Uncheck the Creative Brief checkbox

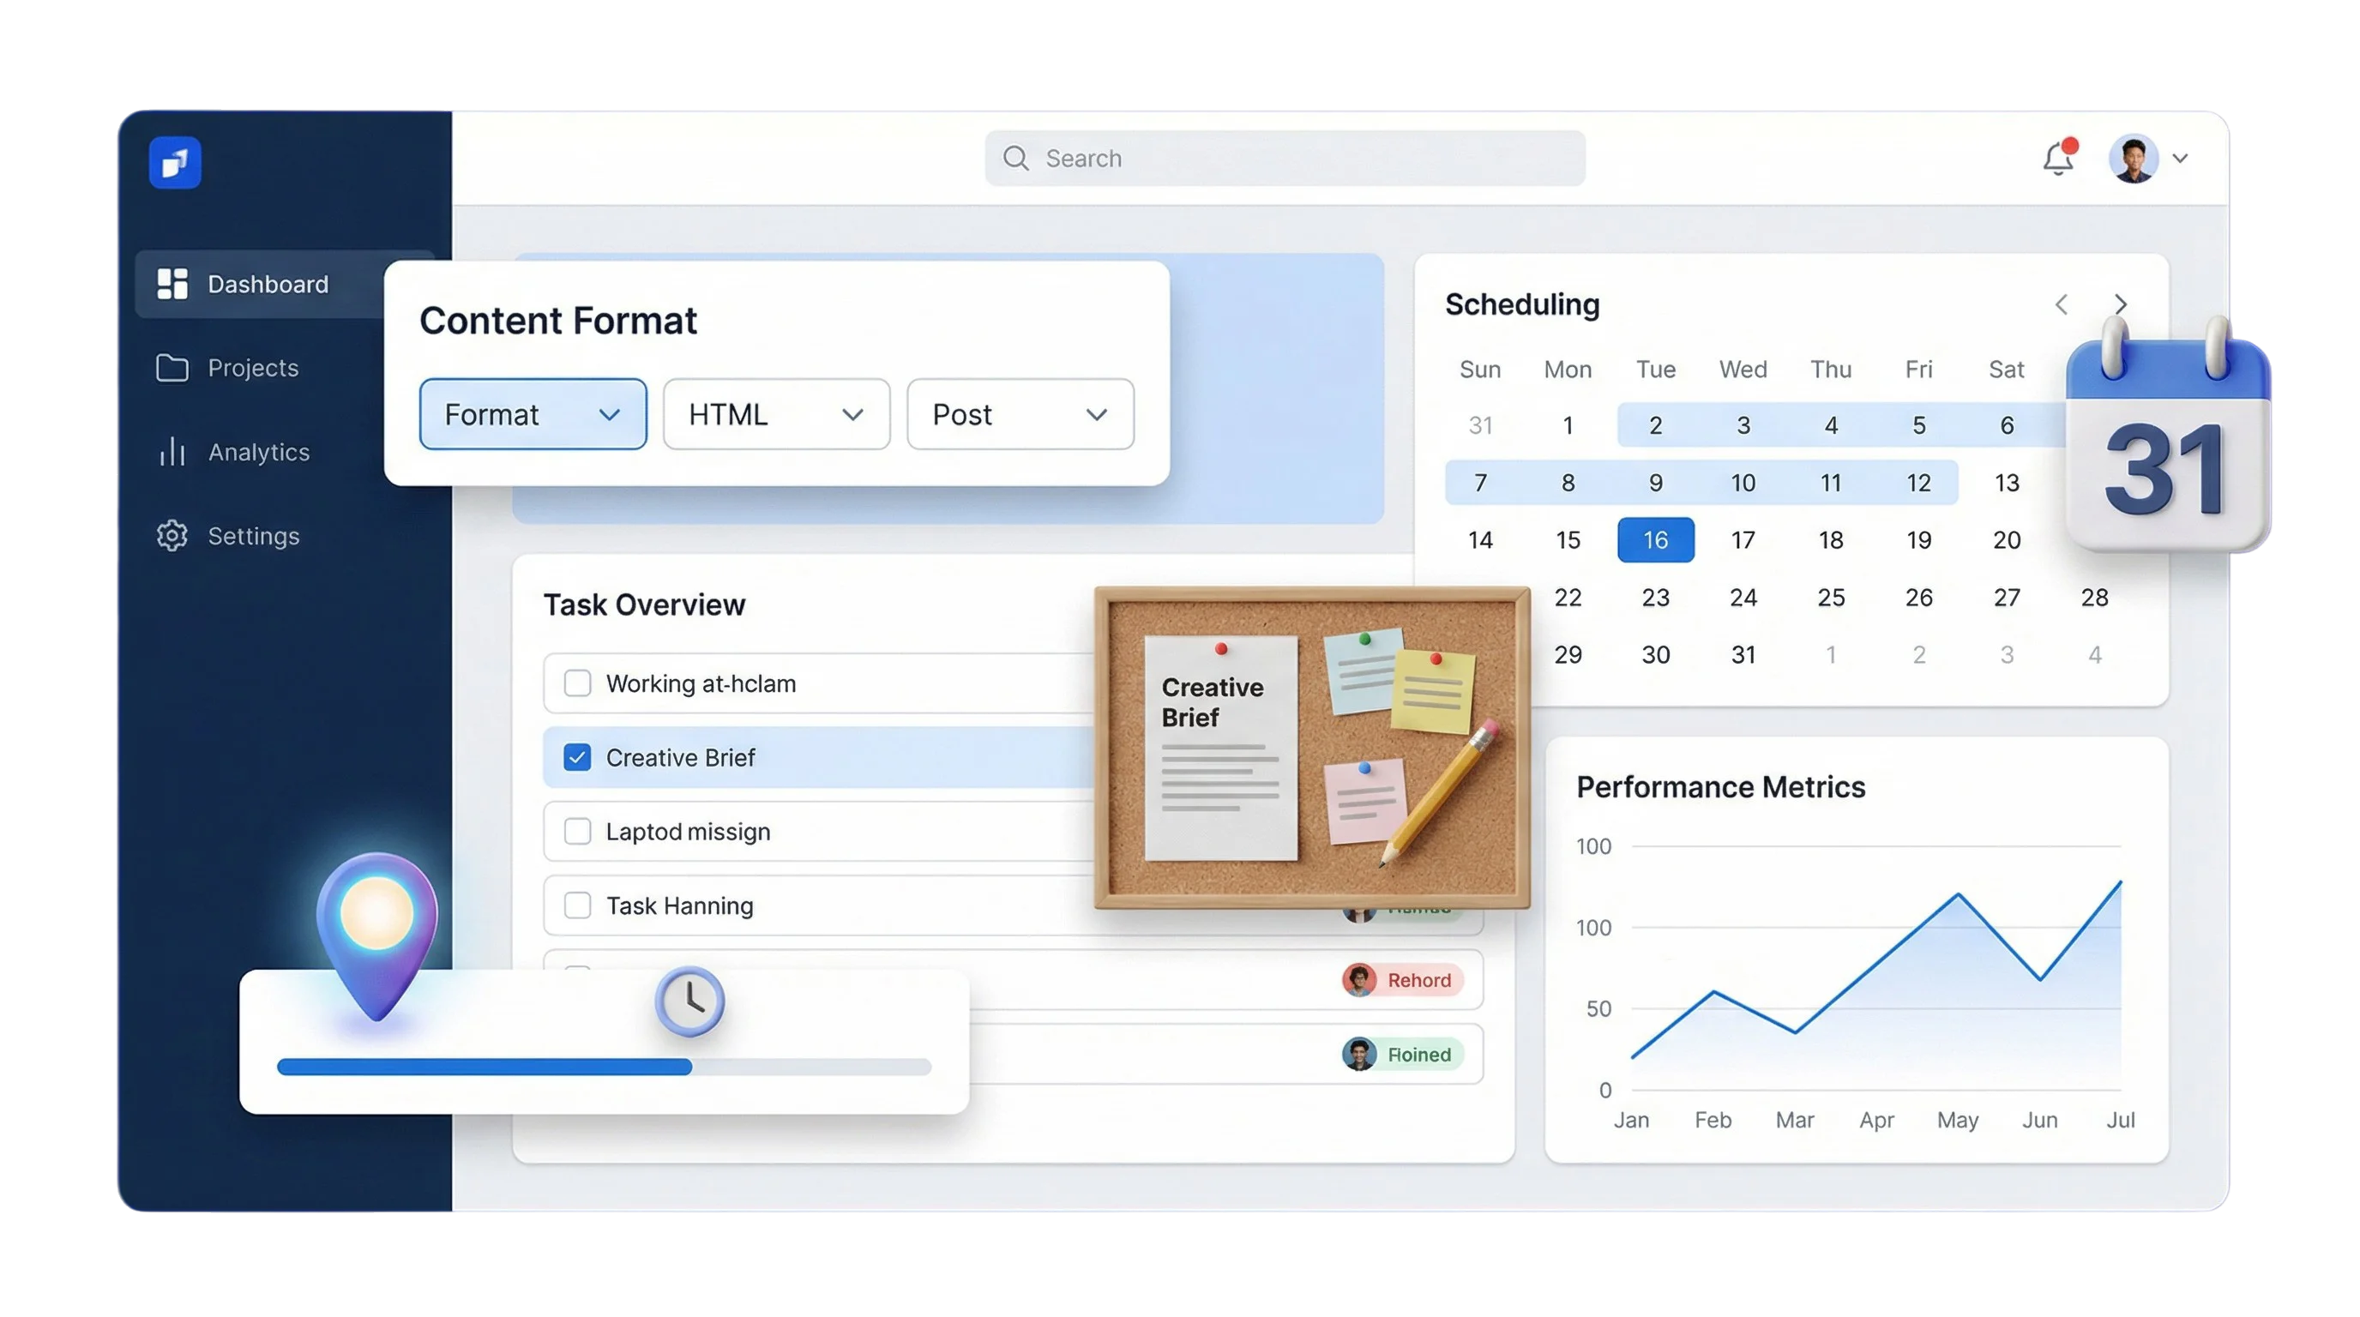(x=577, y=757)
